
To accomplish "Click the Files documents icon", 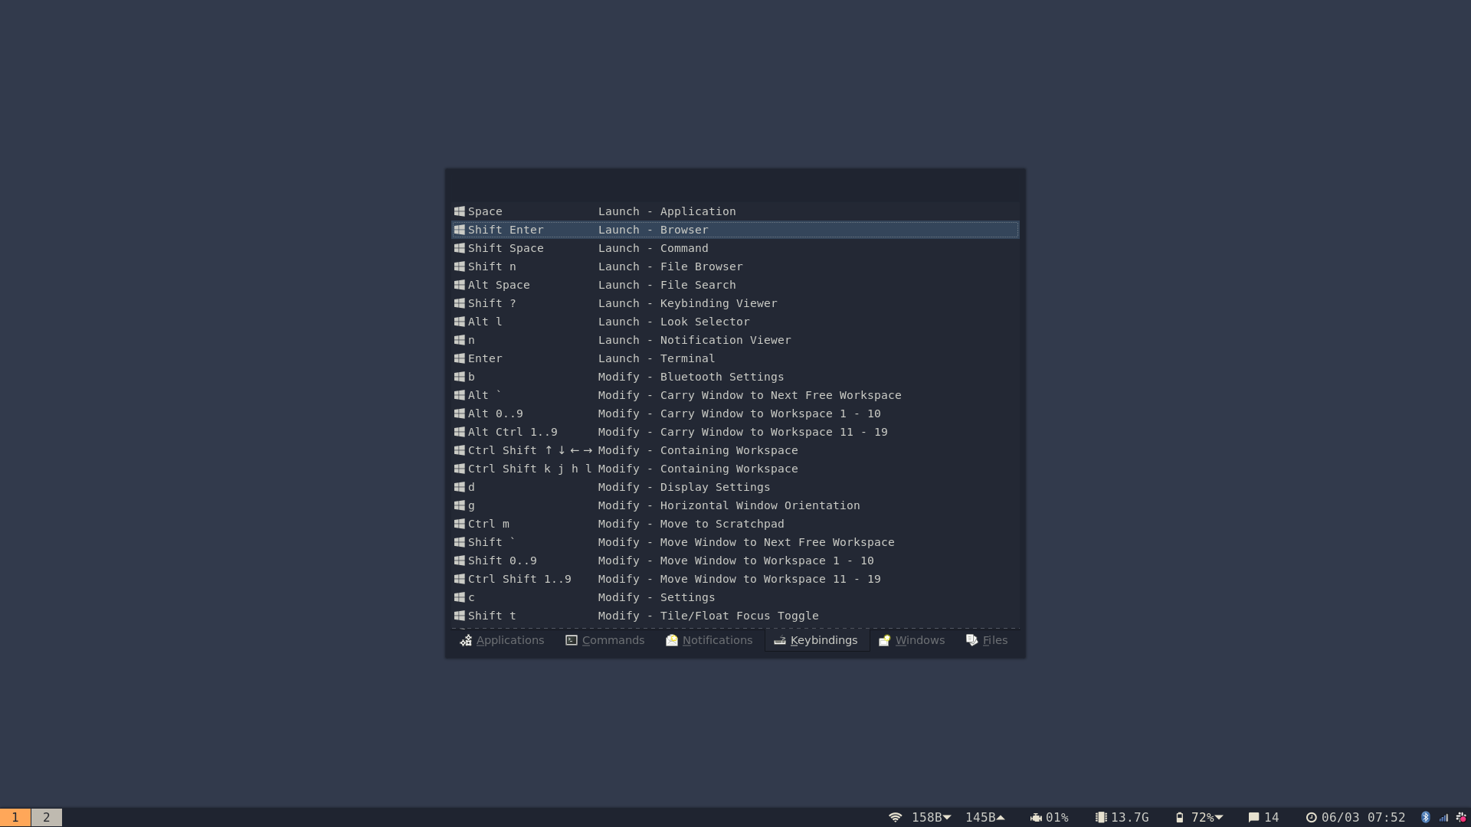I will coord(971,640).
